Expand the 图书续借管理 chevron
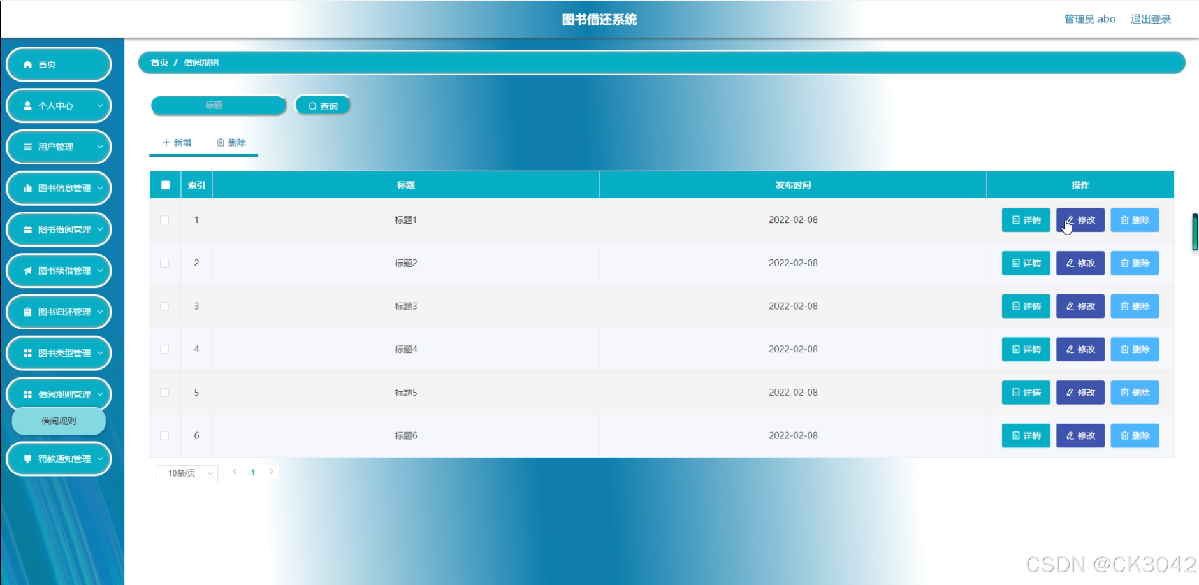 click(100, 271)
